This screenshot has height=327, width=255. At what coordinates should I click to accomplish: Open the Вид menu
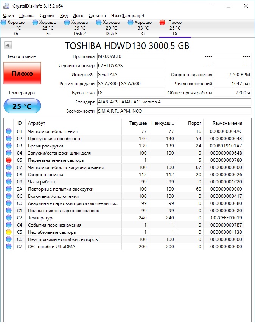pyautogui.click(x=64, y=16)
